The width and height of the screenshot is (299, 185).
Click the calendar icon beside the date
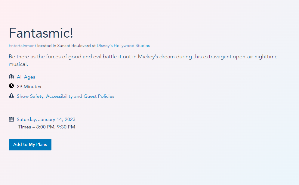click(11, 119)
